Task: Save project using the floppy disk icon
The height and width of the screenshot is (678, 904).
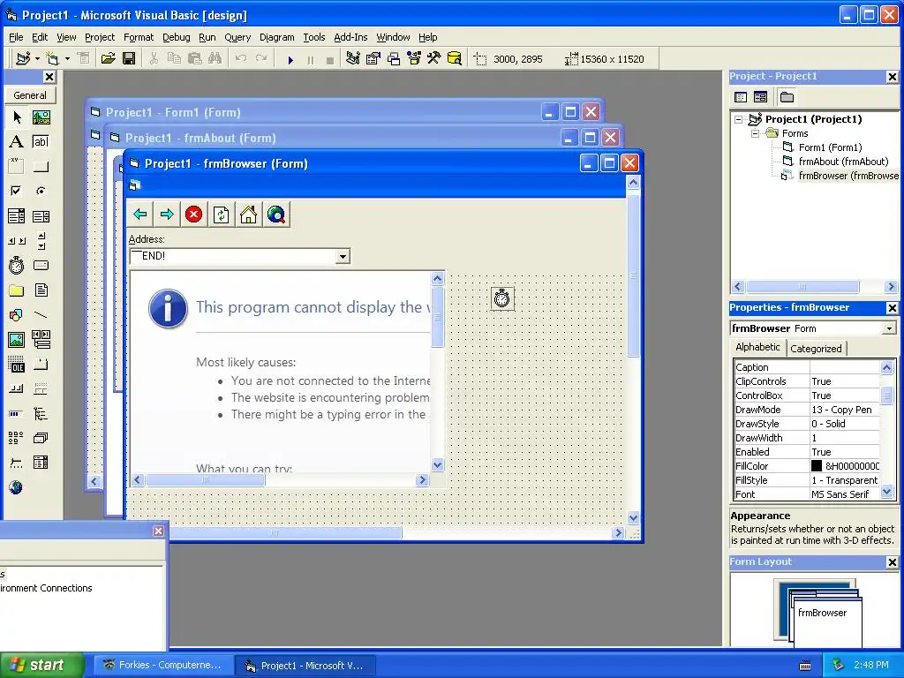Action: click(x=129, y=59)
